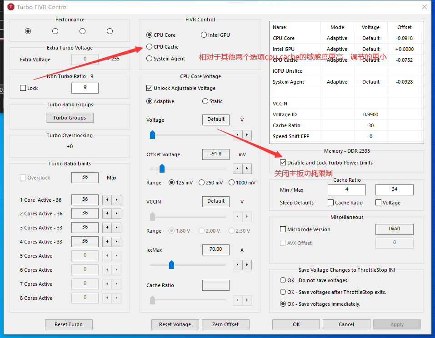Click the ThrottleStop logo in title bar

pos(10,7)
